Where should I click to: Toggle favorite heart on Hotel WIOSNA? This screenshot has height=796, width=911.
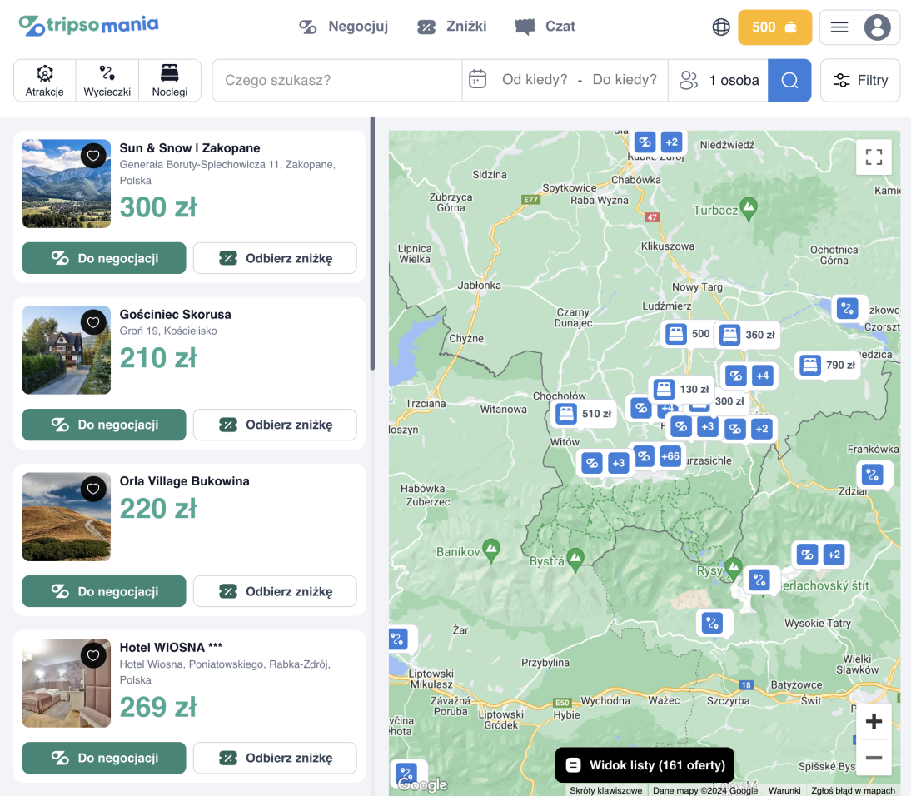93,655
